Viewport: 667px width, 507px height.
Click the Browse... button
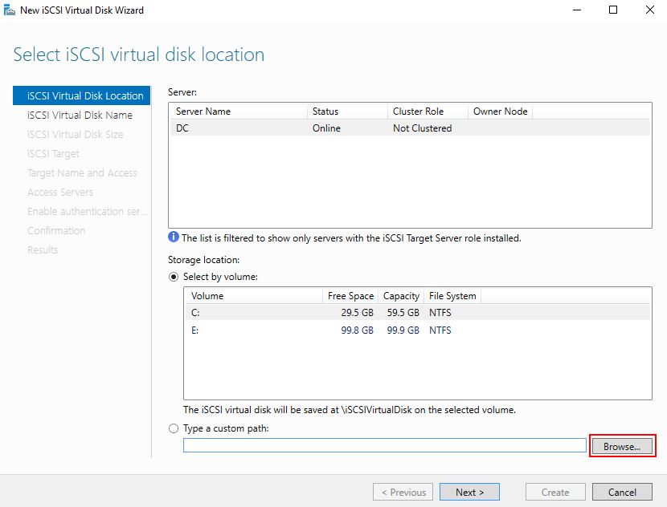tap(622, 446)
